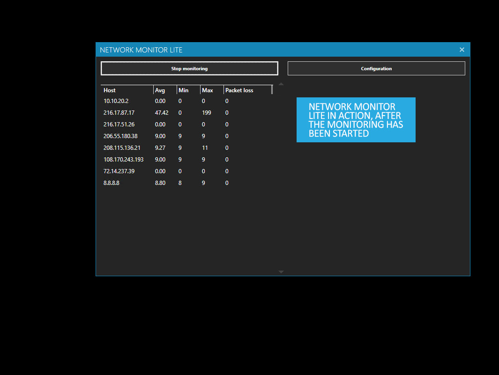Click the blue informational banner
The image size is (499, 375).
(356, 119)
